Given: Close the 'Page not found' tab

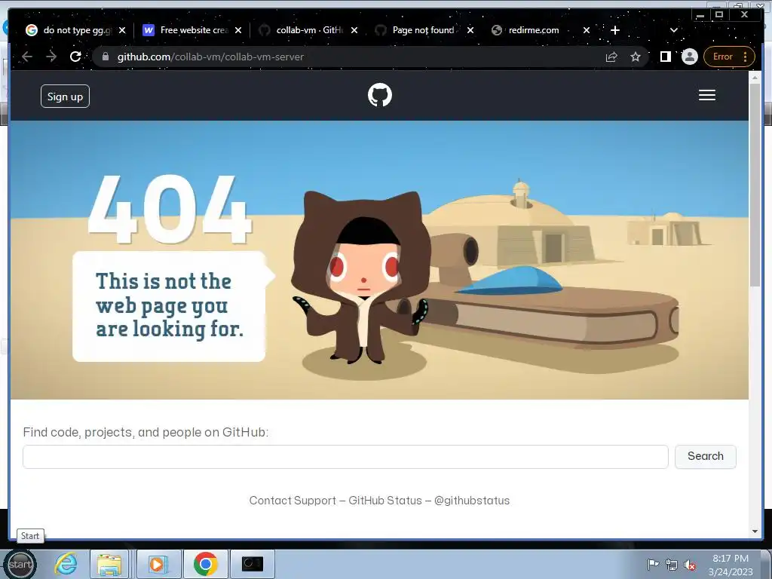Looking at the screenshot, I should [x=470, y=30].
